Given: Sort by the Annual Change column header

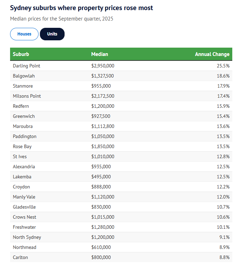Looking at the screenshot, I should coord(212,54).
